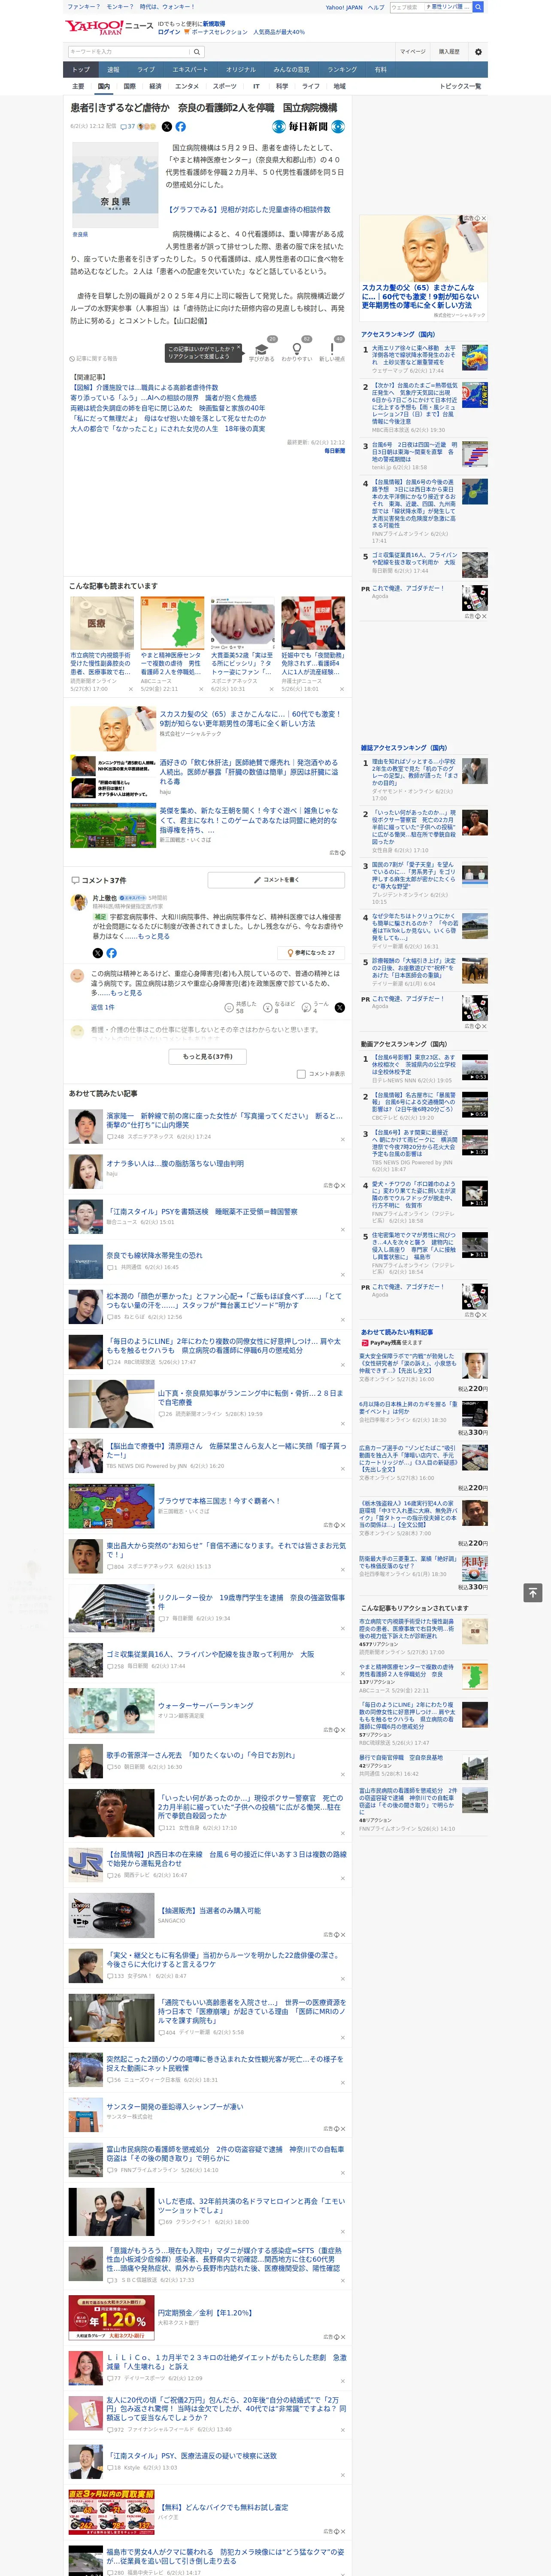Tick the コメント非表示 checkbox

coord(301,1074)
